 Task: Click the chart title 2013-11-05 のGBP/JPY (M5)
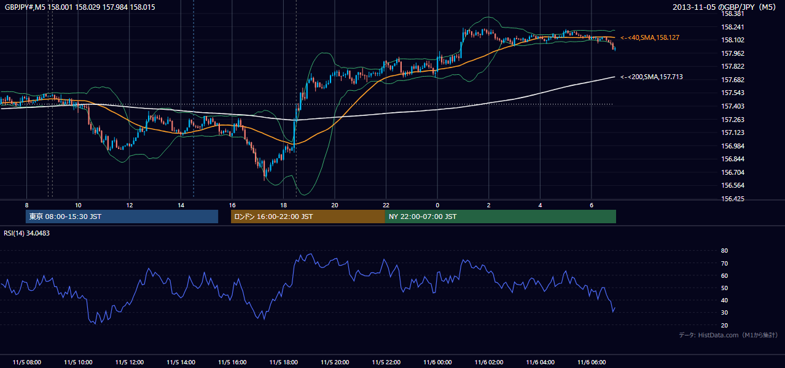(x=725, y=7)
